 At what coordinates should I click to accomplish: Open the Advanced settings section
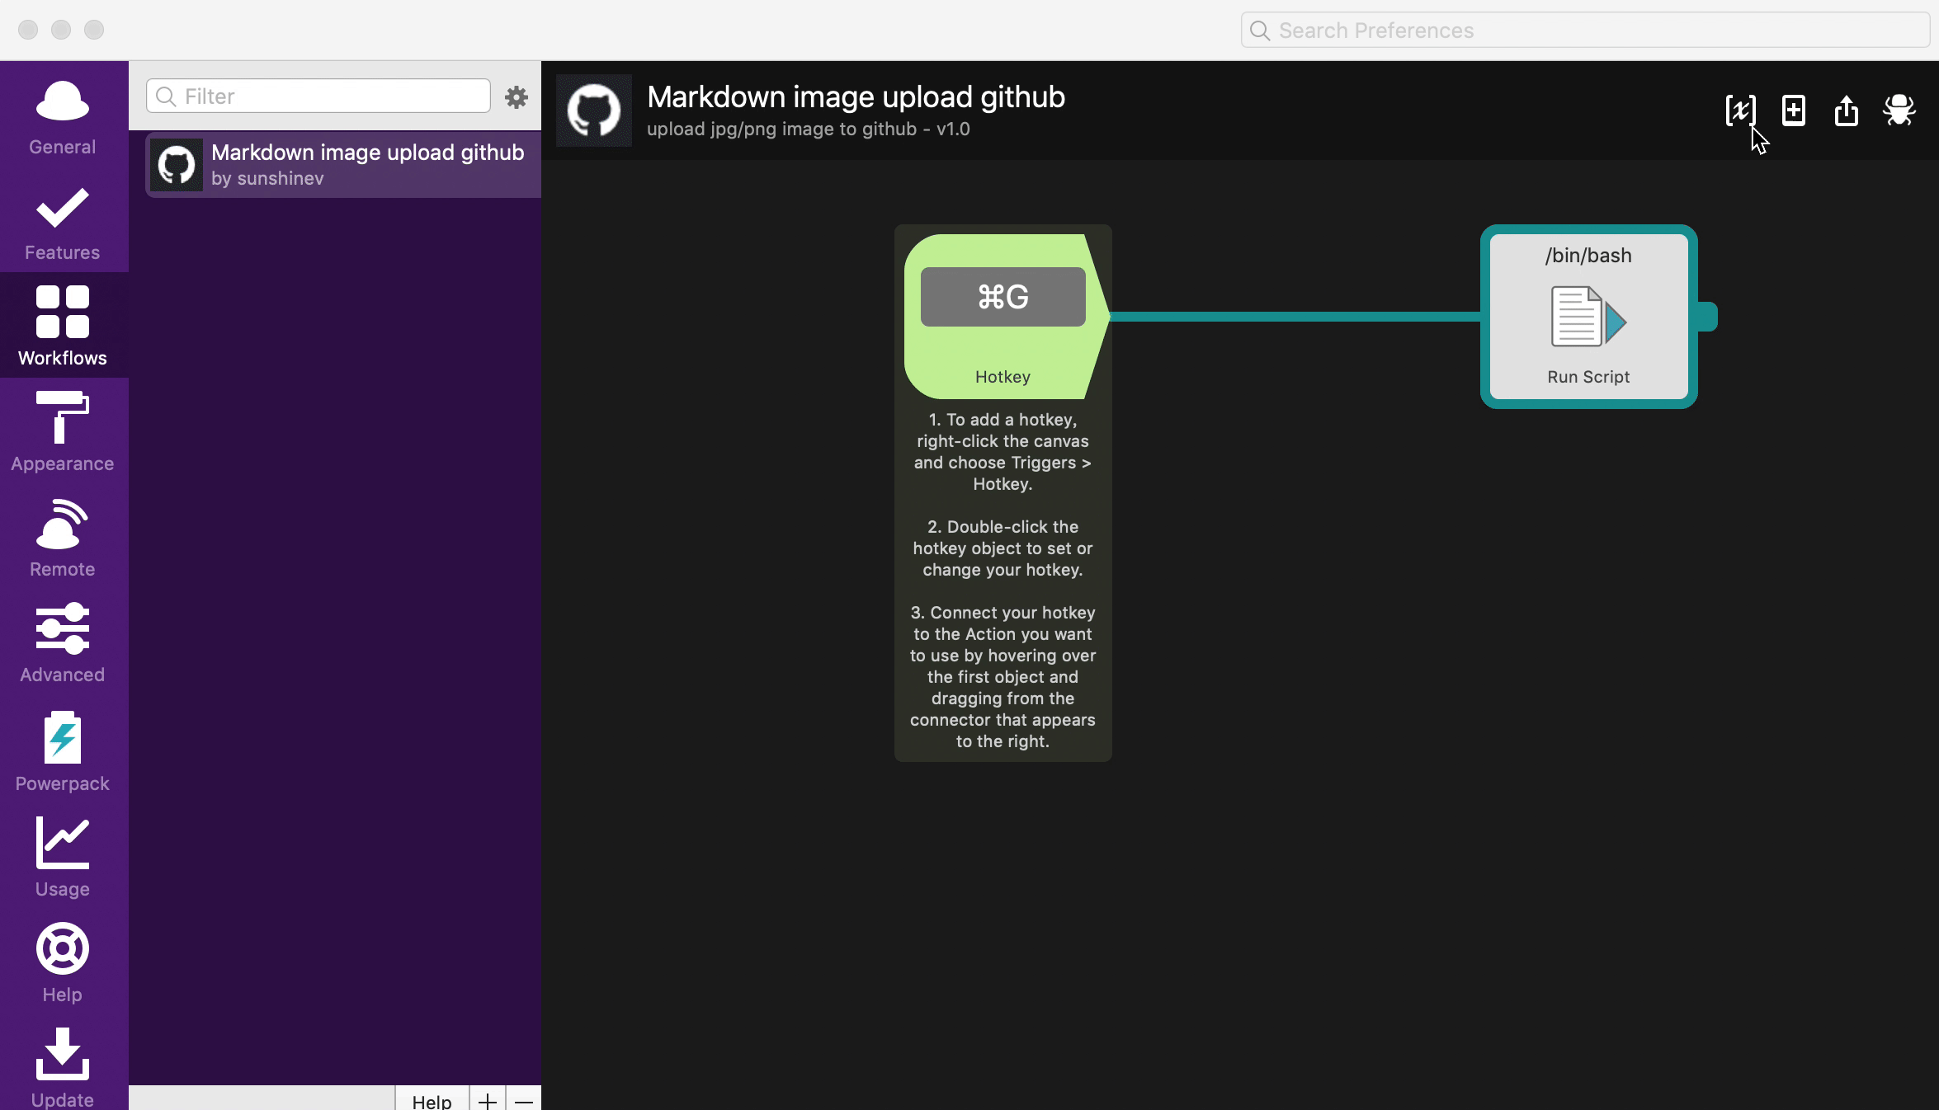pos(63,642)
